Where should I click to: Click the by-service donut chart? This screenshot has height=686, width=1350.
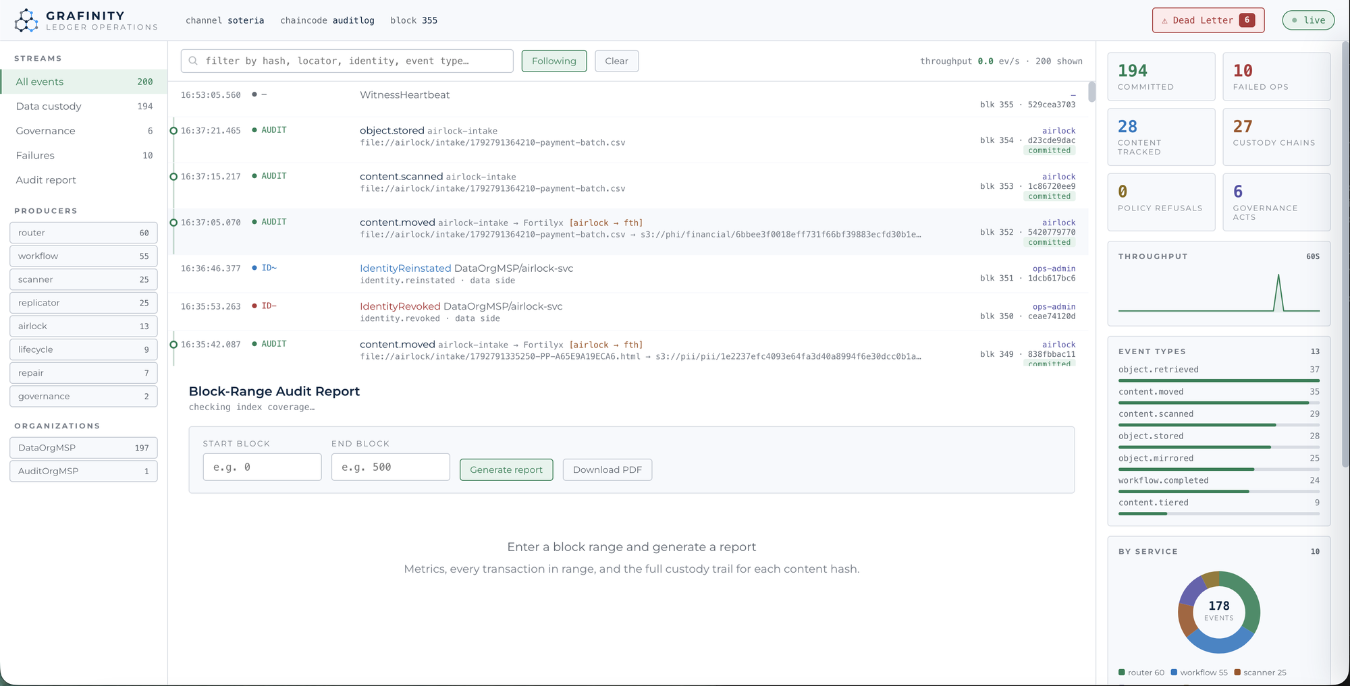(x=1218, y=612)
